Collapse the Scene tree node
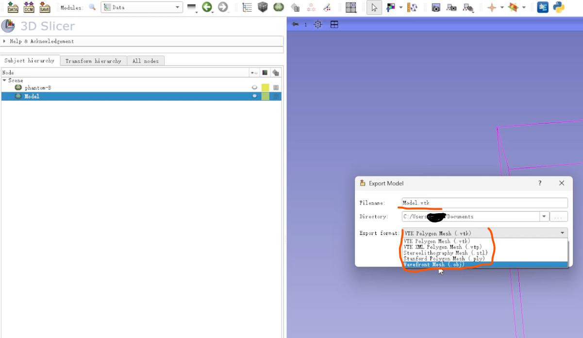Screen dimensions: 583x338 click(x=4, y=81)
